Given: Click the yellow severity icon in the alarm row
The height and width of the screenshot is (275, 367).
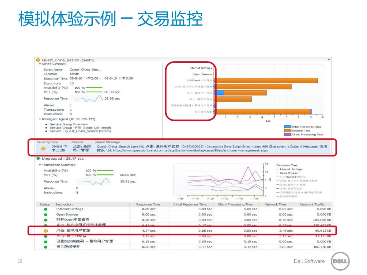Looking at the screenshot, I should tap(43, 149).
